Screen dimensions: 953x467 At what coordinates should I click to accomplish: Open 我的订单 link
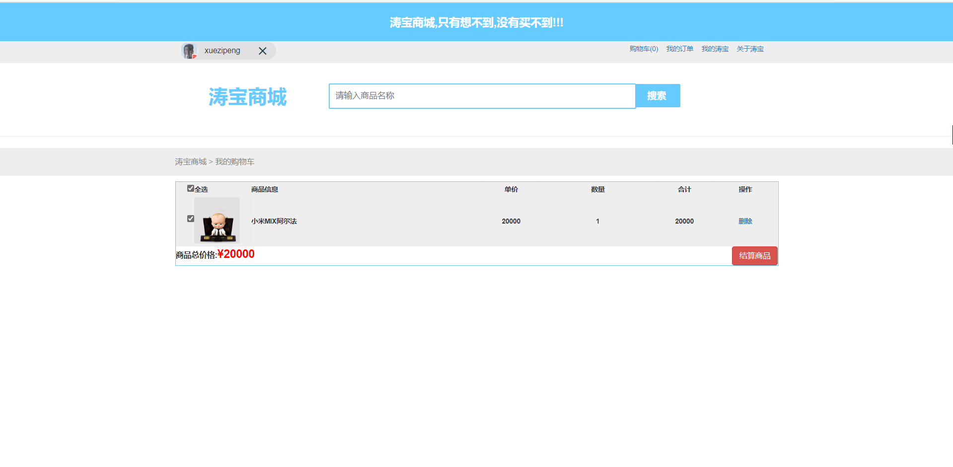[x=679, y=49]
